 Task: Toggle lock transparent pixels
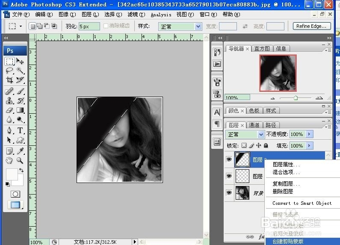coord(244,145)
